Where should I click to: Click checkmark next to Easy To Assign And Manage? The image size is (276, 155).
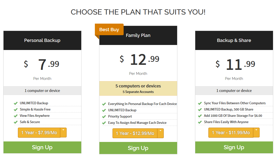104,123
